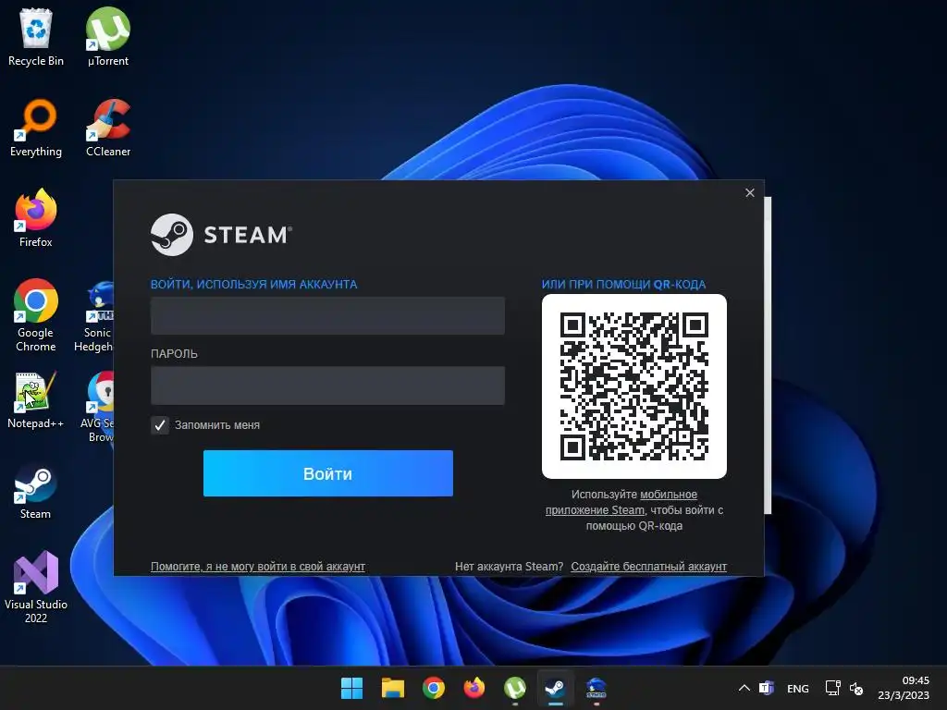947x710 pixels.
Task: Select the Everything search desktop icon
Action: [x=36, y=128]
